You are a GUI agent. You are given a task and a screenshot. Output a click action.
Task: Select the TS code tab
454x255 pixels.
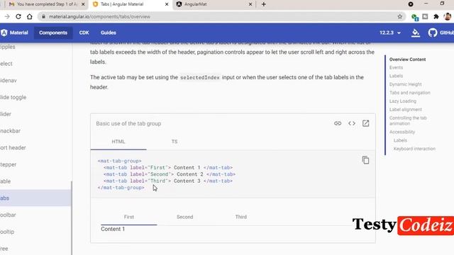175,142
